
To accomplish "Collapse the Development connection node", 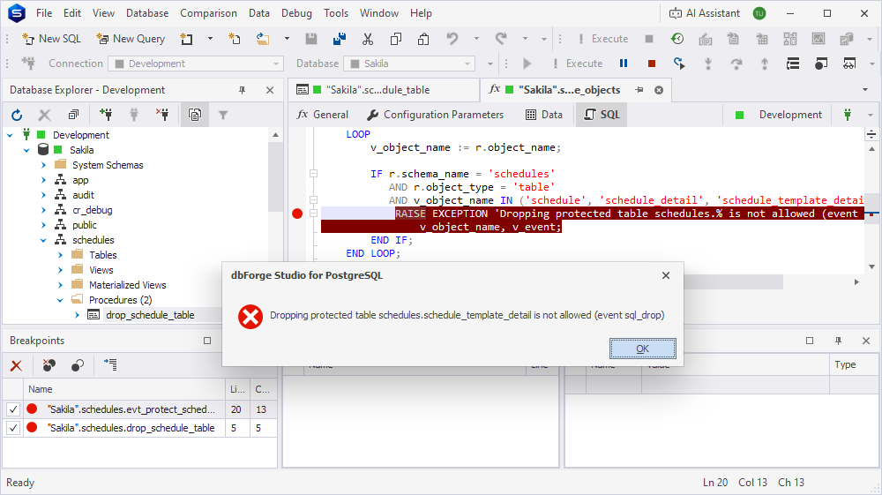I will click(x=10, y=135).
